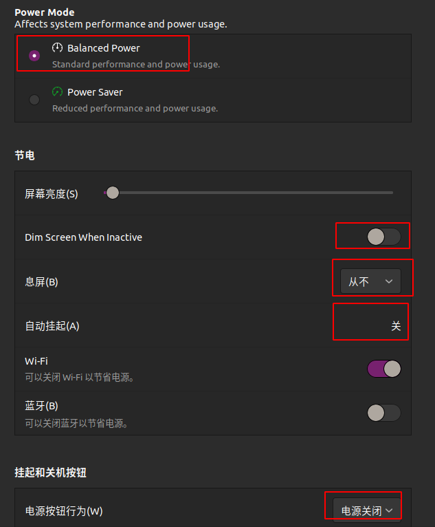435x527 pixels.
Task: Enable Dim Screen When Inactive switch
Action: (x=383, y=237)
